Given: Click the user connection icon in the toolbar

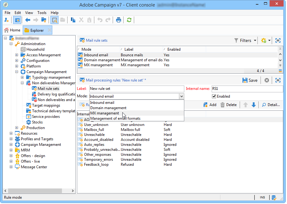Looking at the screenshot, I should click(7, 20).
